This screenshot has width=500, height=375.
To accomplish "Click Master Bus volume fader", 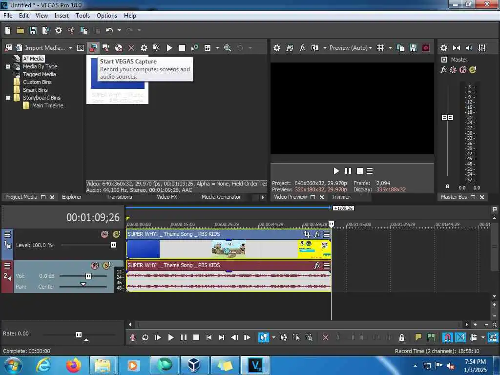I will pyautogui.click(x=447, y=118).
